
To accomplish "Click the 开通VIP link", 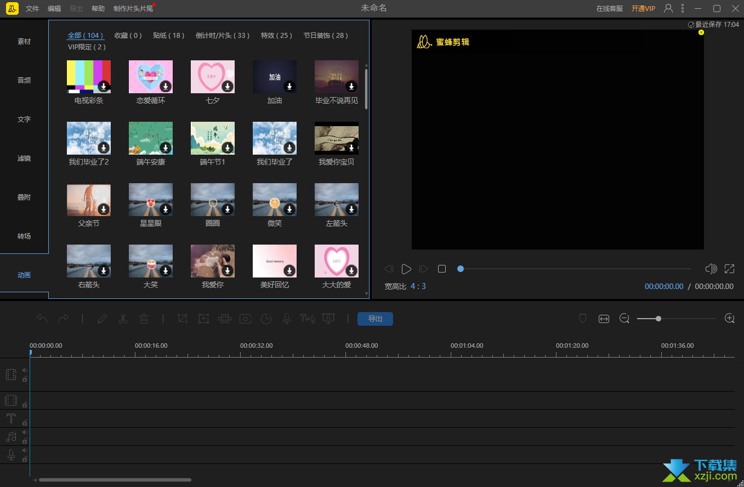I will coord(643,9).
